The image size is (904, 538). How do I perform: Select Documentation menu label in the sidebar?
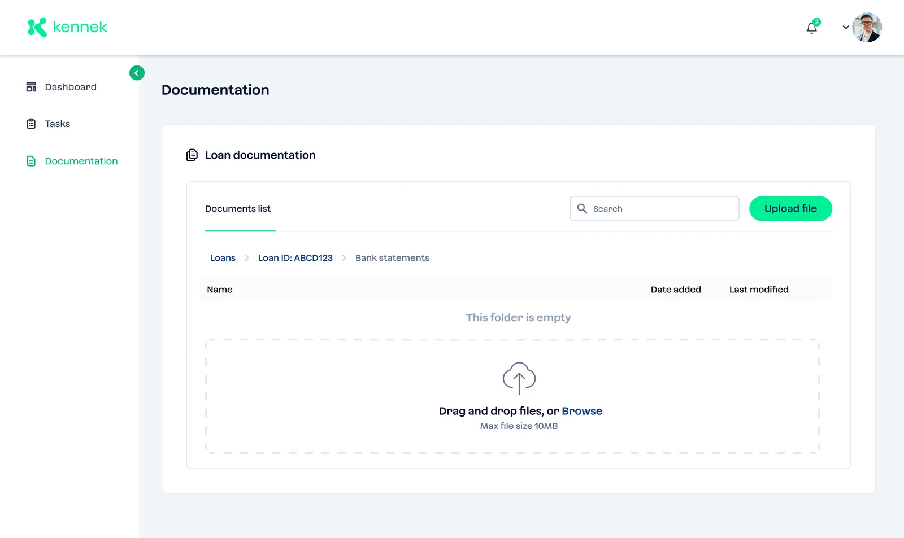(81, 161)
